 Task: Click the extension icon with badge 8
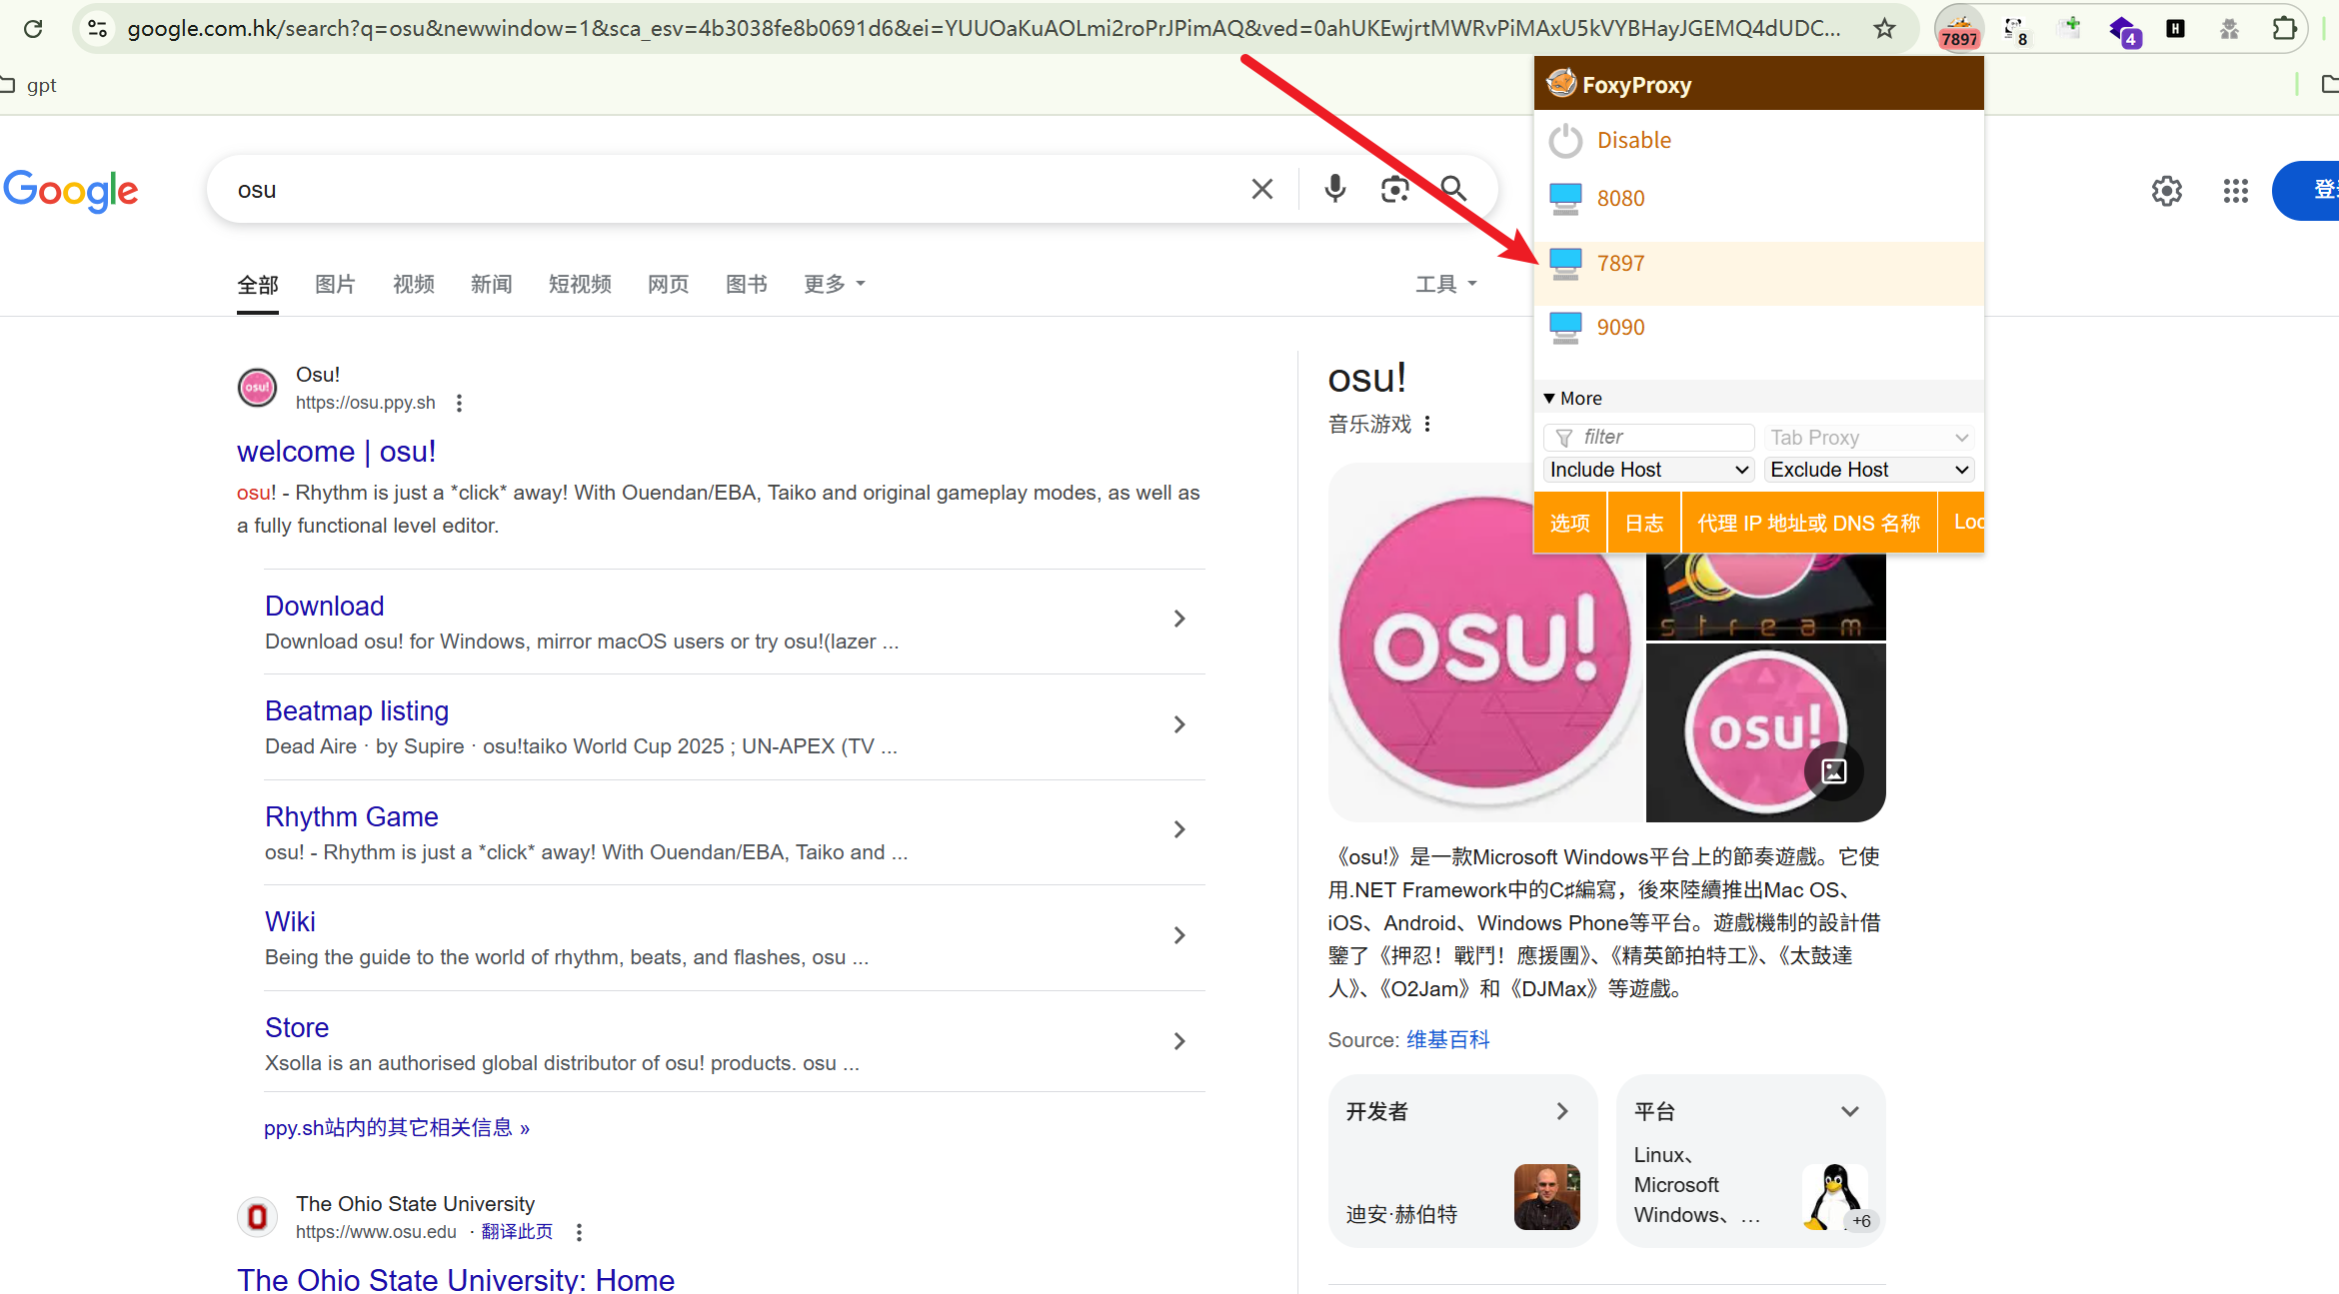(x=2015, y=29)
